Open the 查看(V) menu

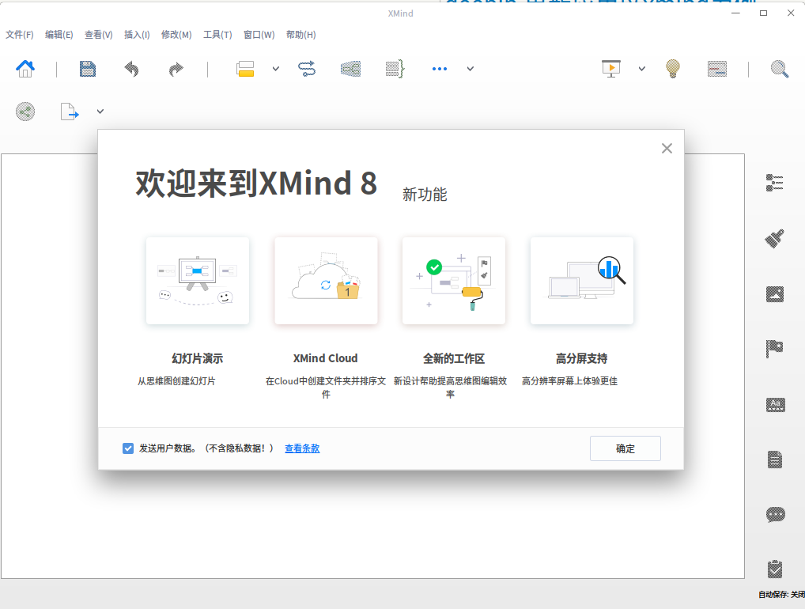[99, 35]
